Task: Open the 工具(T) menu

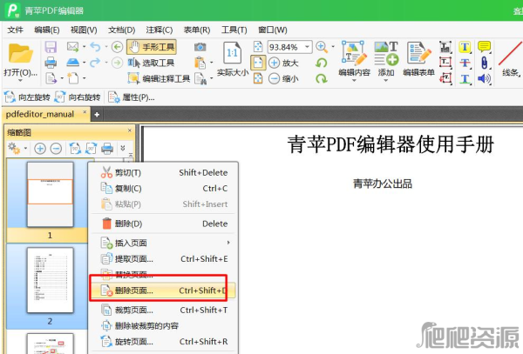Action: [x=234, y=30]
